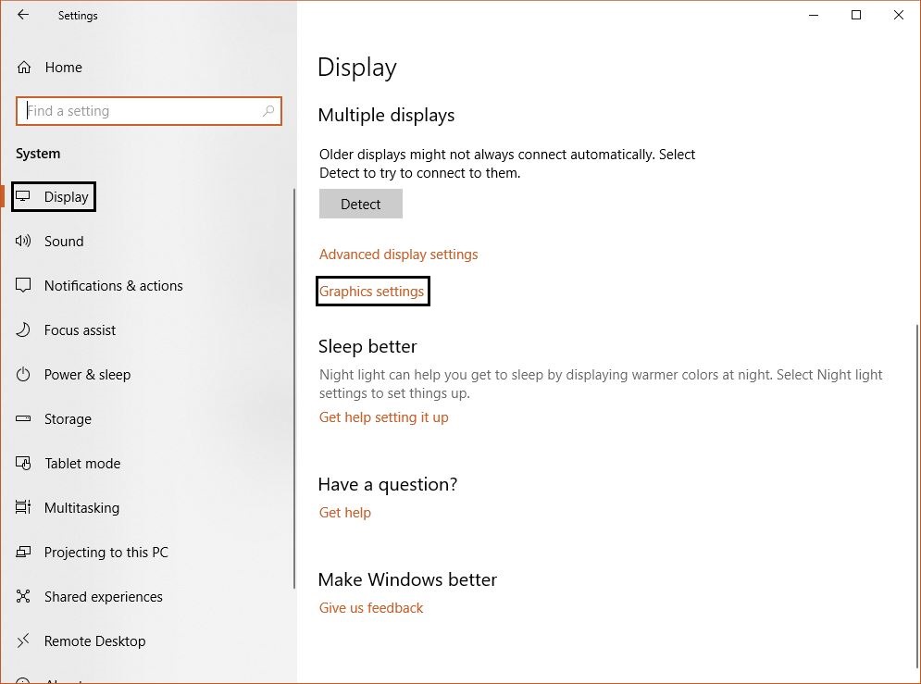The width and height of the screenshot is (921, 684).
Task: Click the Multitasking icon
Action: pos(23,507)
